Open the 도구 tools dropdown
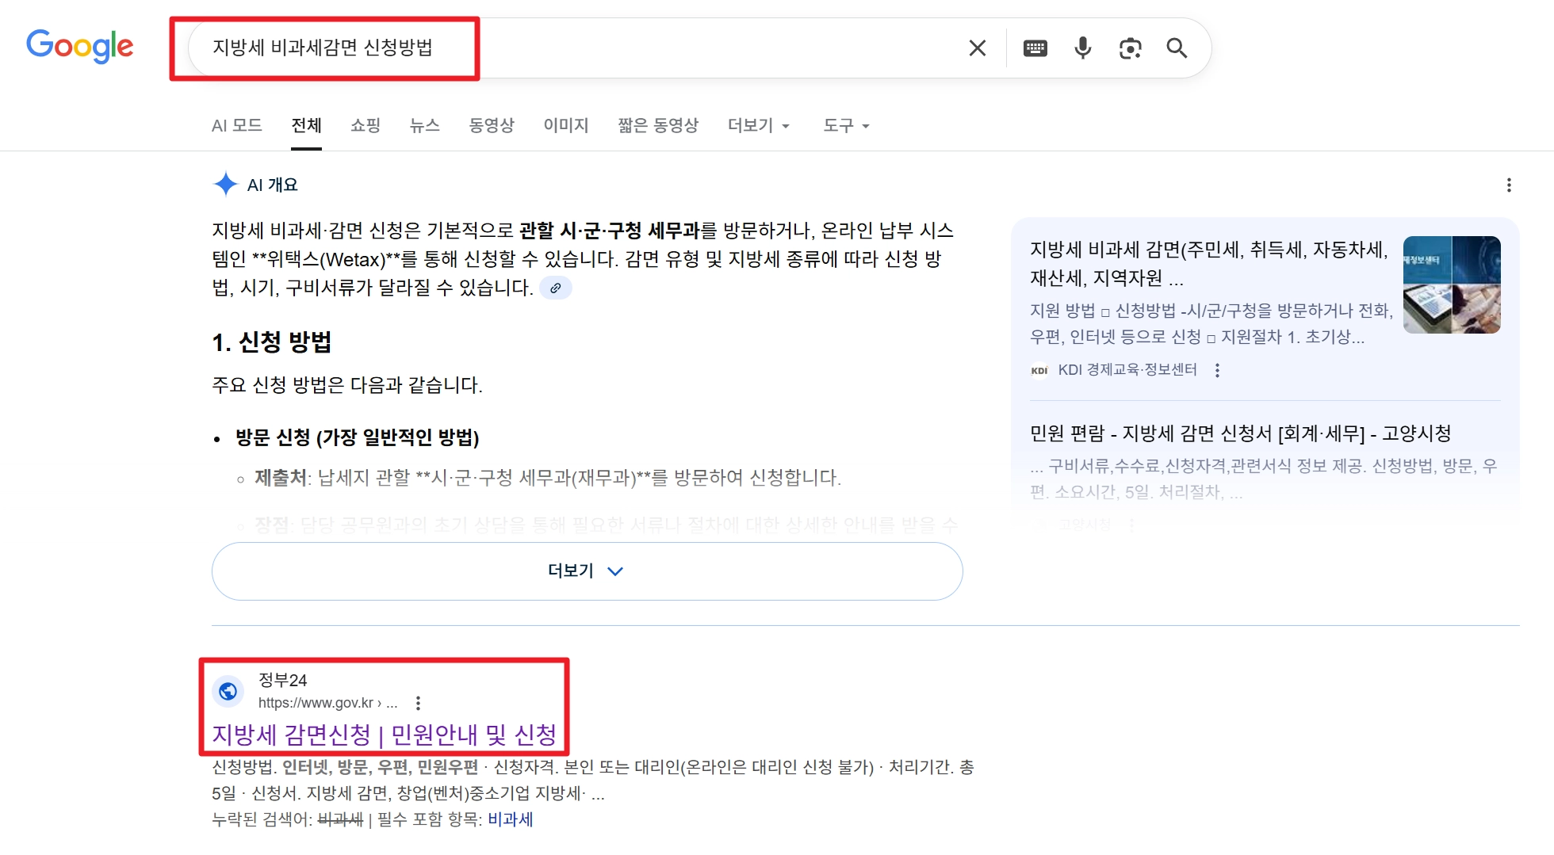 click(x=844, y=125)
